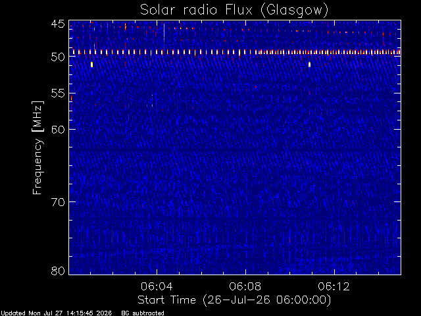The image size is (421, 316).
Task: Click the 06:12 time axis label
Action: pyautogui.click(x=334, y=286)
